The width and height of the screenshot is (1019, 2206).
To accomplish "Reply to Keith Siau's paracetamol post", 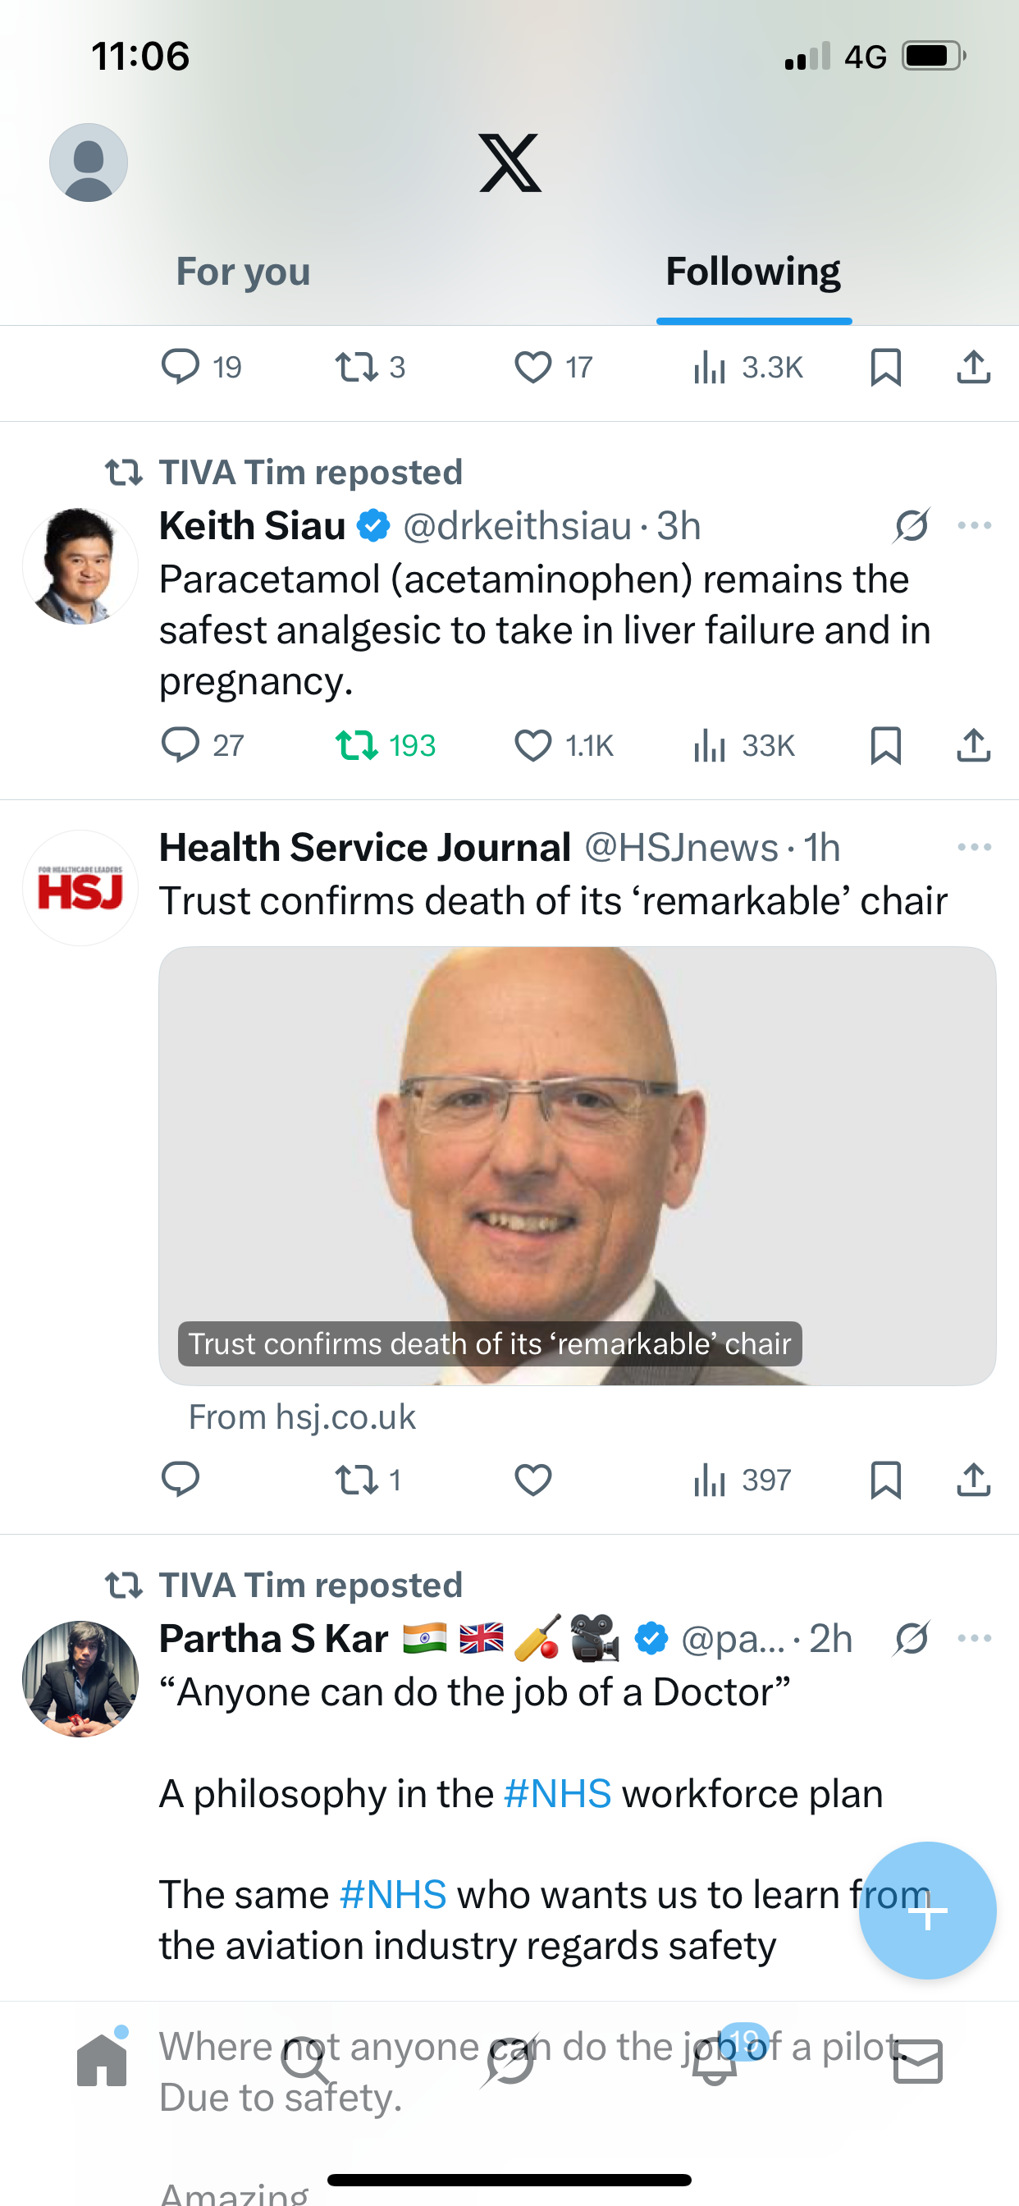I will [180, 745].
